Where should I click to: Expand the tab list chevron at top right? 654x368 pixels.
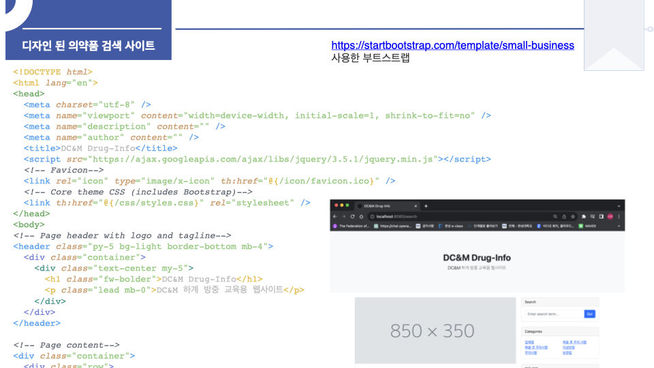pyautogui.click(x=619, y=206)
